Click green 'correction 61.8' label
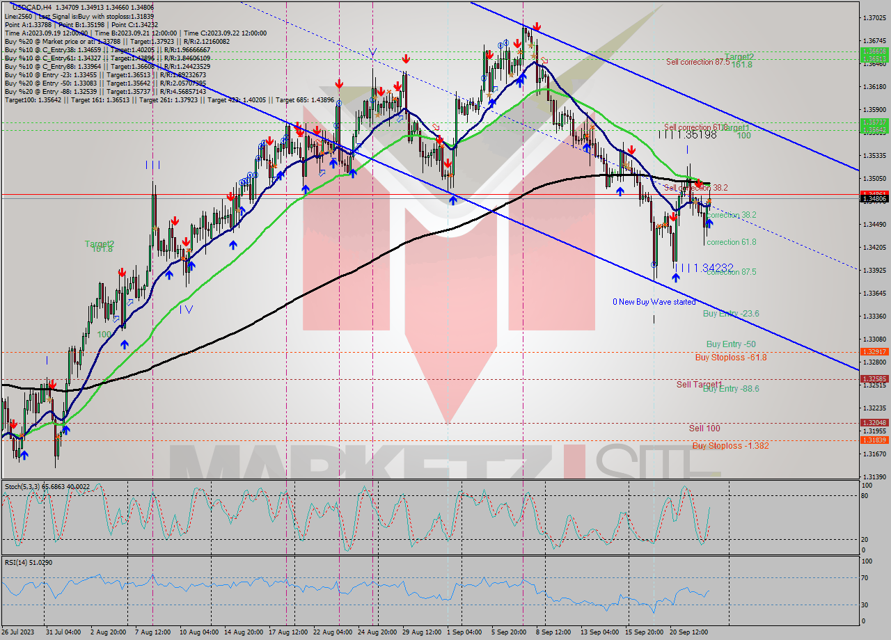Image resolution: width=891 pixels, height=640 pixels. 731,242
